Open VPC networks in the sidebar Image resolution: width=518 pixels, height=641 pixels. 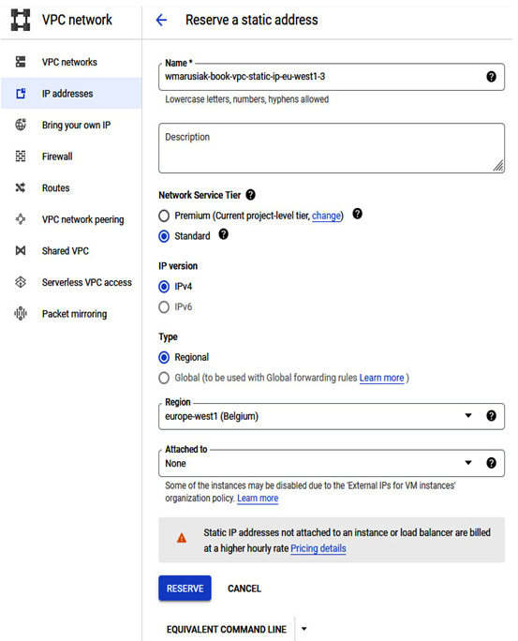(69, 62)
